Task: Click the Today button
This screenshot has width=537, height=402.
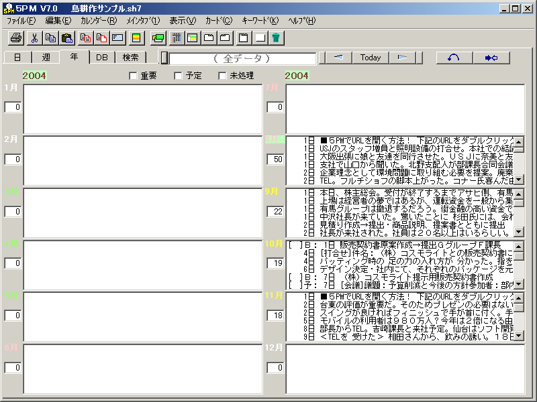Action: coord(371,58)
